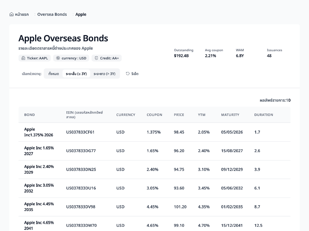Screen dimensions: 309x231
Task: Click maturity date 05/05/2026
Action: [232, 132]
